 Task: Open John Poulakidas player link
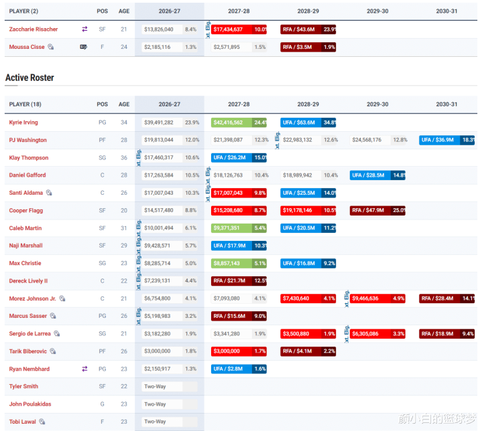tap(30, 404)
